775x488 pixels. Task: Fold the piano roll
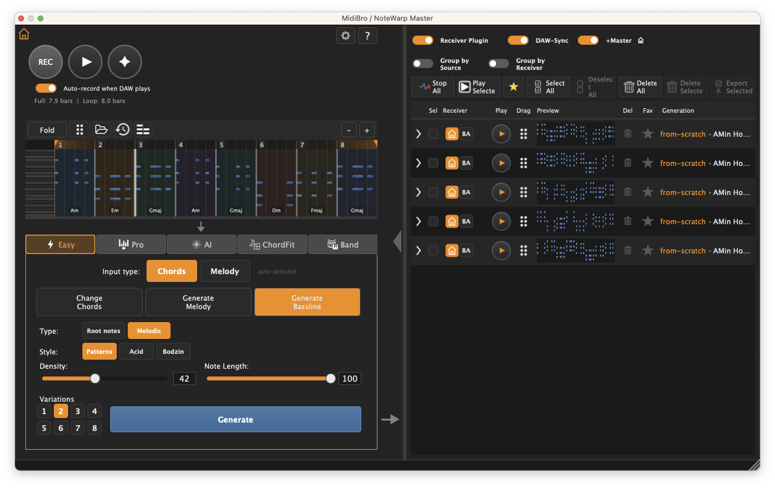coord(47,130)
